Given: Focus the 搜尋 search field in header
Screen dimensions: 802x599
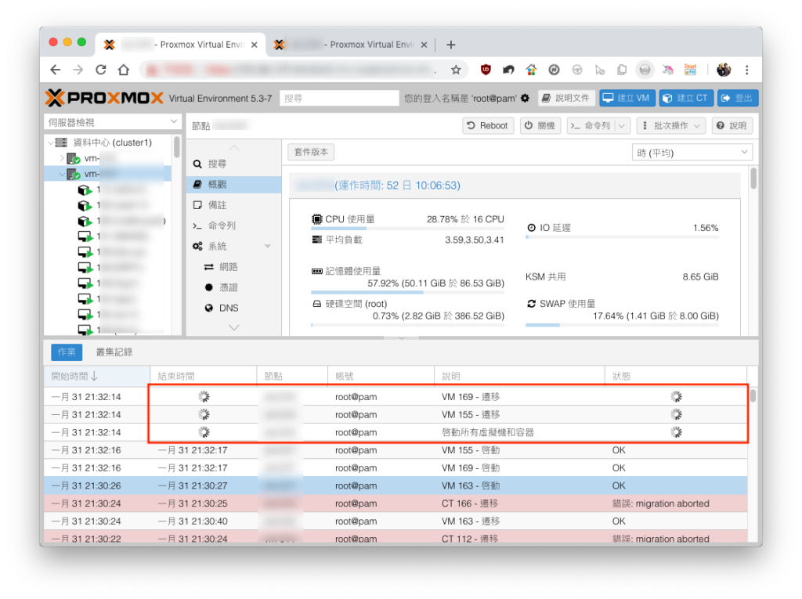Looking at the screenshot, I should 339,98.
